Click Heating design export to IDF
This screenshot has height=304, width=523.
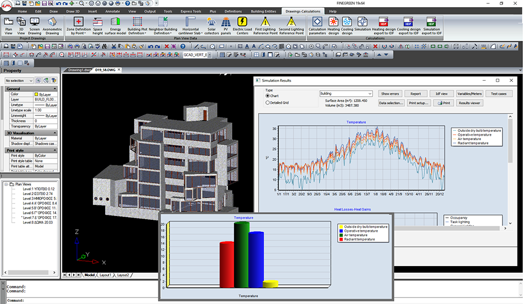coord(384,26)
